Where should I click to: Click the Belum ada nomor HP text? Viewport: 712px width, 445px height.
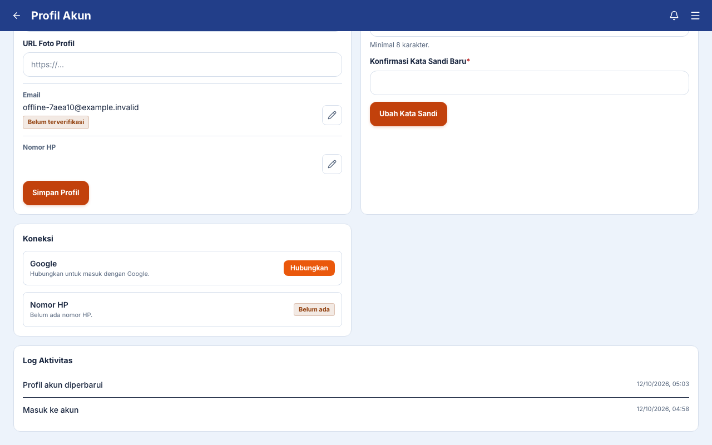(61, 315)
